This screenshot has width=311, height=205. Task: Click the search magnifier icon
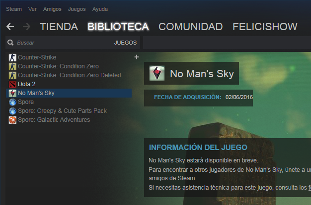[x=10, y=43]
